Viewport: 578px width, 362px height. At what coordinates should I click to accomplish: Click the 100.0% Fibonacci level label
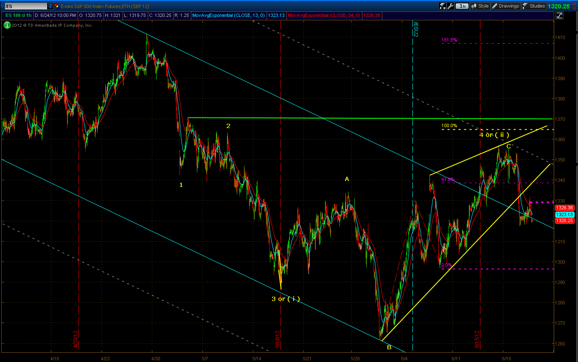pyautogui.click(x=449, y=126)
